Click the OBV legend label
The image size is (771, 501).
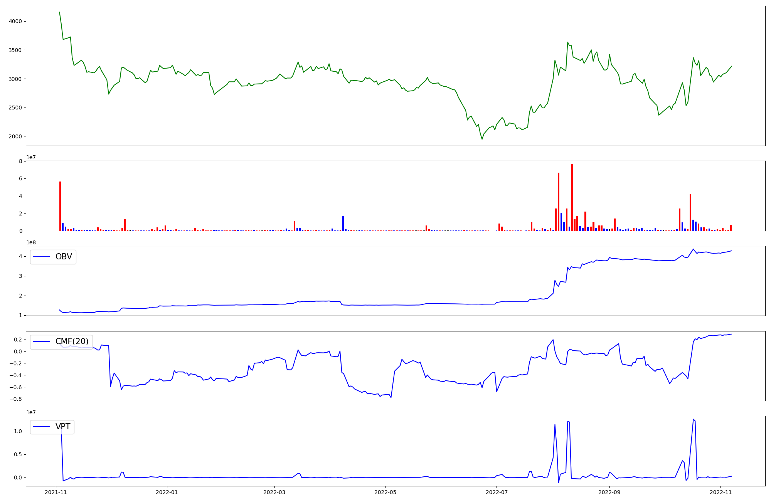[x=64, y=257]
